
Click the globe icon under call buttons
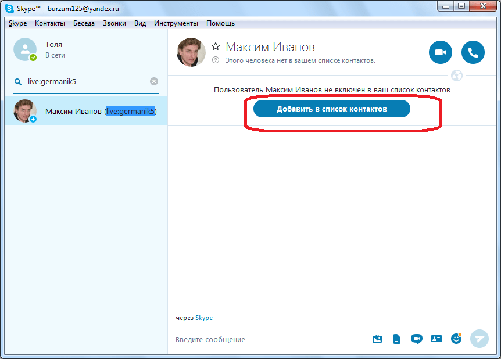(457, 76)
